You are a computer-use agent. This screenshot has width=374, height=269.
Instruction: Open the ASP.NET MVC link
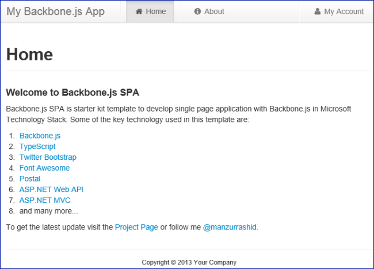coord(45,200)
